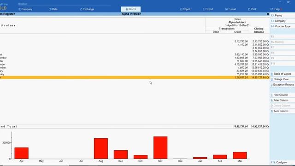Click H: Change View
The width and height of the screenshot is (295, 166).
click(283, 79)
